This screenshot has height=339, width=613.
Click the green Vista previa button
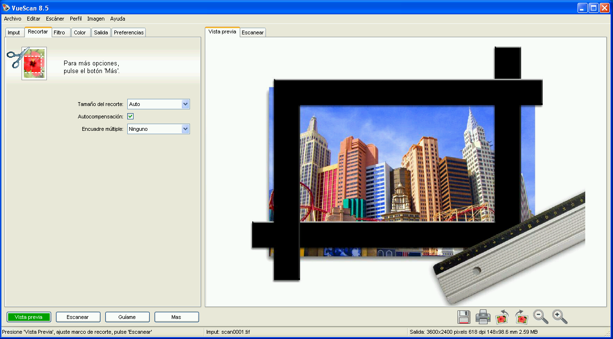29,317
